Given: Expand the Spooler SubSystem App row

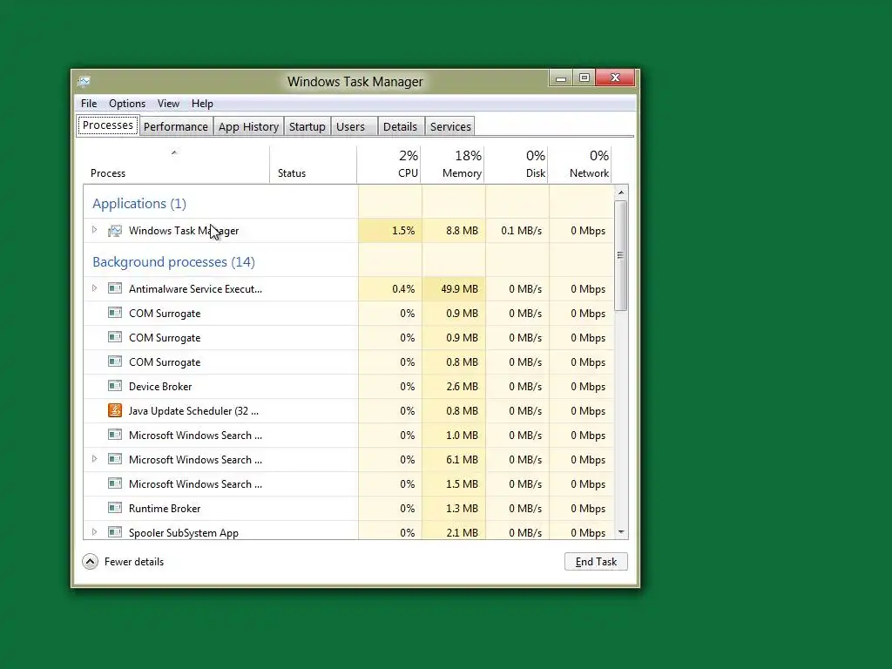Looking at the screenshot, I should [x=94, y=532].
